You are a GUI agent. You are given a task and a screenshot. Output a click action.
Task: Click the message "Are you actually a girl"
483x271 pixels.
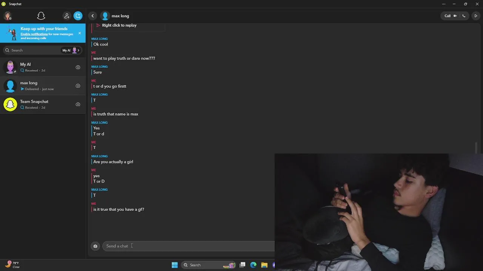(x=113, y=162)
